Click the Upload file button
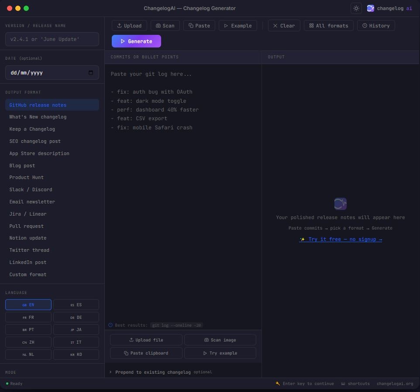420x392 pixels. [146, 340]
